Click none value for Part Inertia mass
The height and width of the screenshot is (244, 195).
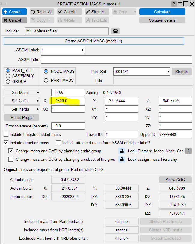[x=122, y=221]
